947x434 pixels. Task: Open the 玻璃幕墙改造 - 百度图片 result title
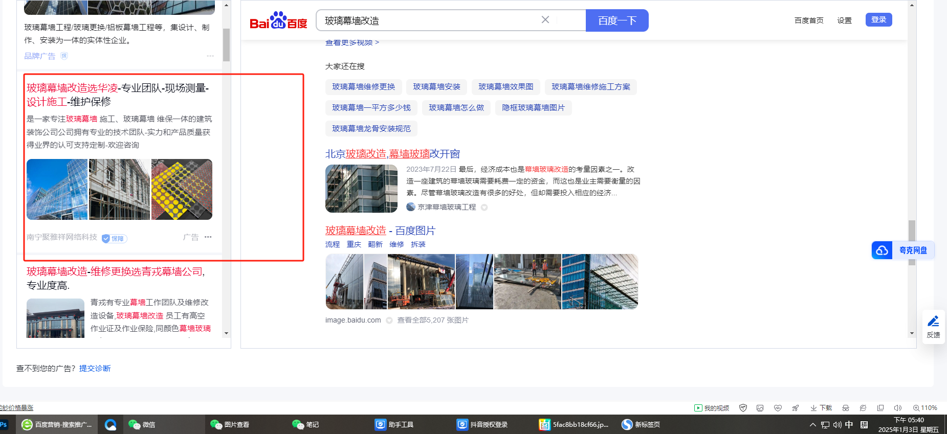coord(381,231)
